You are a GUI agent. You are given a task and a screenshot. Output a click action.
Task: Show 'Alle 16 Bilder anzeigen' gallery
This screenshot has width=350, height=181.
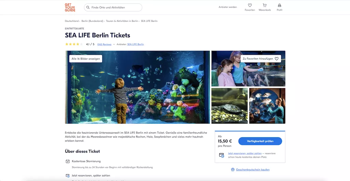point(86,59)
